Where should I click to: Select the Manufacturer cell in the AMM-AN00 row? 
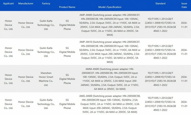tap(26, 77)
